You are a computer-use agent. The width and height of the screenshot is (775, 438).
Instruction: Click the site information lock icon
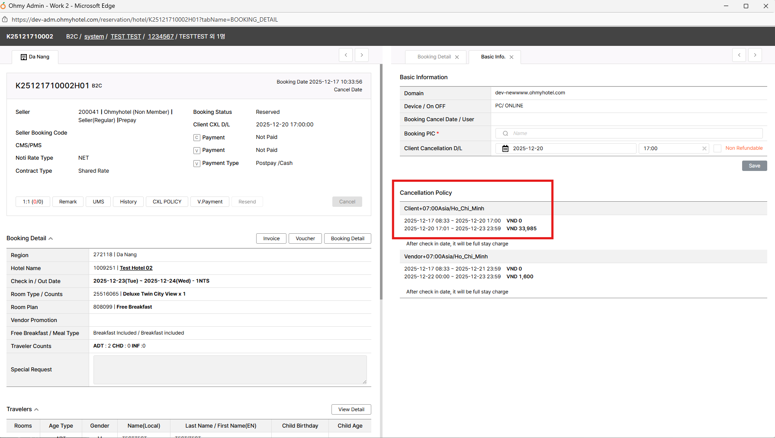[x=5, y=19]
